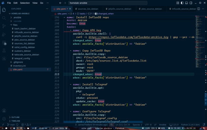Image resolution: width=207 pixels, height=130 pixels.
Task: Open the Explorer view in activity bar
Action: 4,10
